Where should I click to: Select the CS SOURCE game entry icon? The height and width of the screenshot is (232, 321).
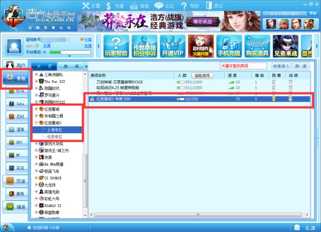coord(41,178)
